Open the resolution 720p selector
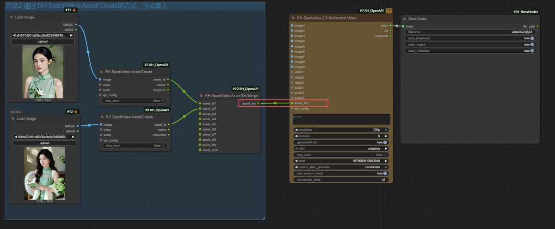This screenshot has height=229, width=555. [x=341, y=130]
